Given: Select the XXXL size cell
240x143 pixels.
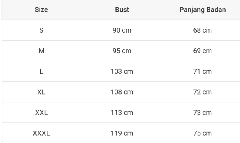Looking at the screenshot, I should (x=42, y=133).
